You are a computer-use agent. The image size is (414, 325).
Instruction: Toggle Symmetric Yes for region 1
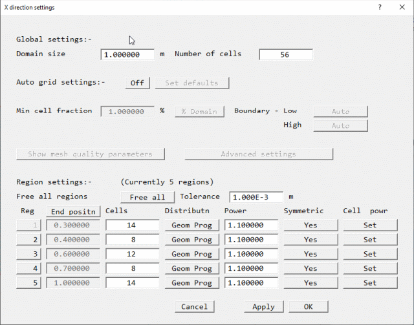click(310, 225)
